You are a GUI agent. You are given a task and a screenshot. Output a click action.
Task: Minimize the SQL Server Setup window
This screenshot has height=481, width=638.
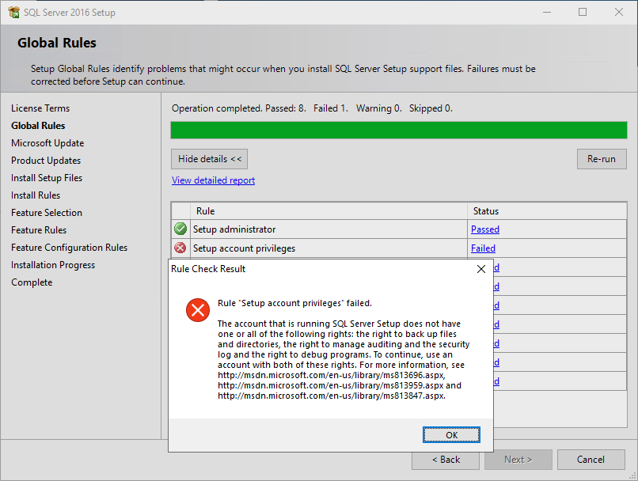click(x=547, y=12)
